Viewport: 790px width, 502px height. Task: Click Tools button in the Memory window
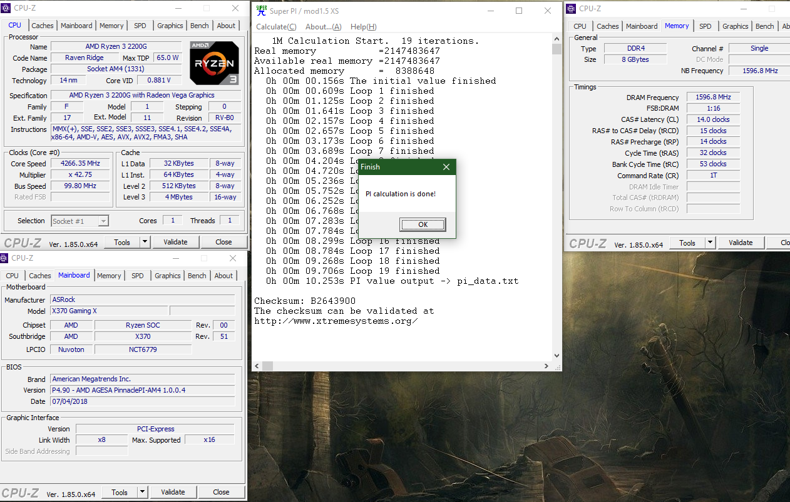point(687,243)
